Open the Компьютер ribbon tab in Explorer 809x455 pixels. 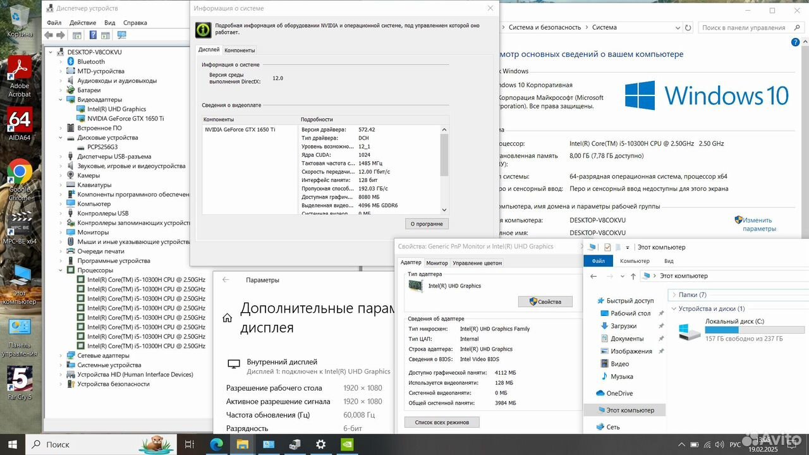tap(635, 261)
